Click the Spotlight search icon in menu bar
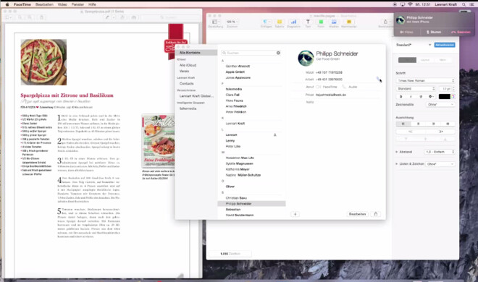 coord(464,4)
